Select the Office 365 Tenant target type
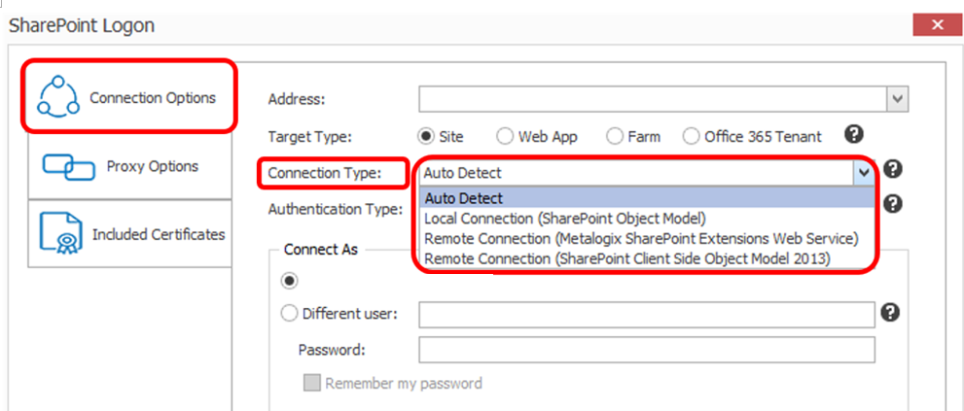This screenshot has height=411, width=964. click(x=691, y=137)
